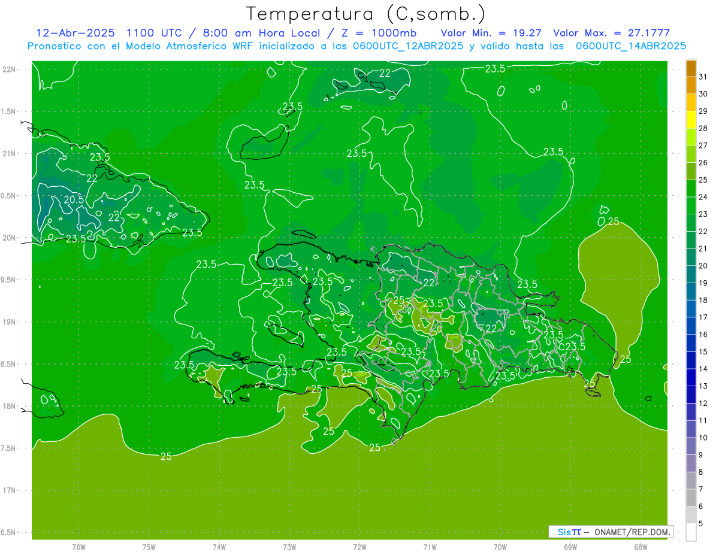Click the '74W' longitude axis label
The height and width of the screenshot is (555, 719).
tap(219, 547)
